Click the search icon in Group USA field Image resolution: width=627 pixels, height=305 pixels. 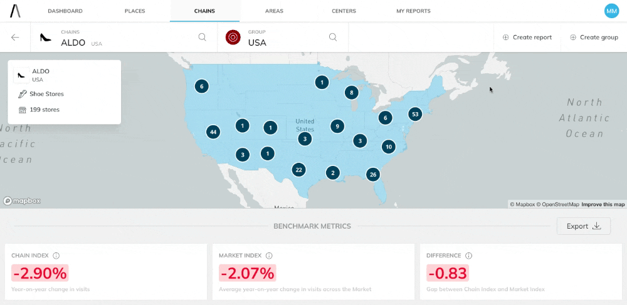[333, 37]
